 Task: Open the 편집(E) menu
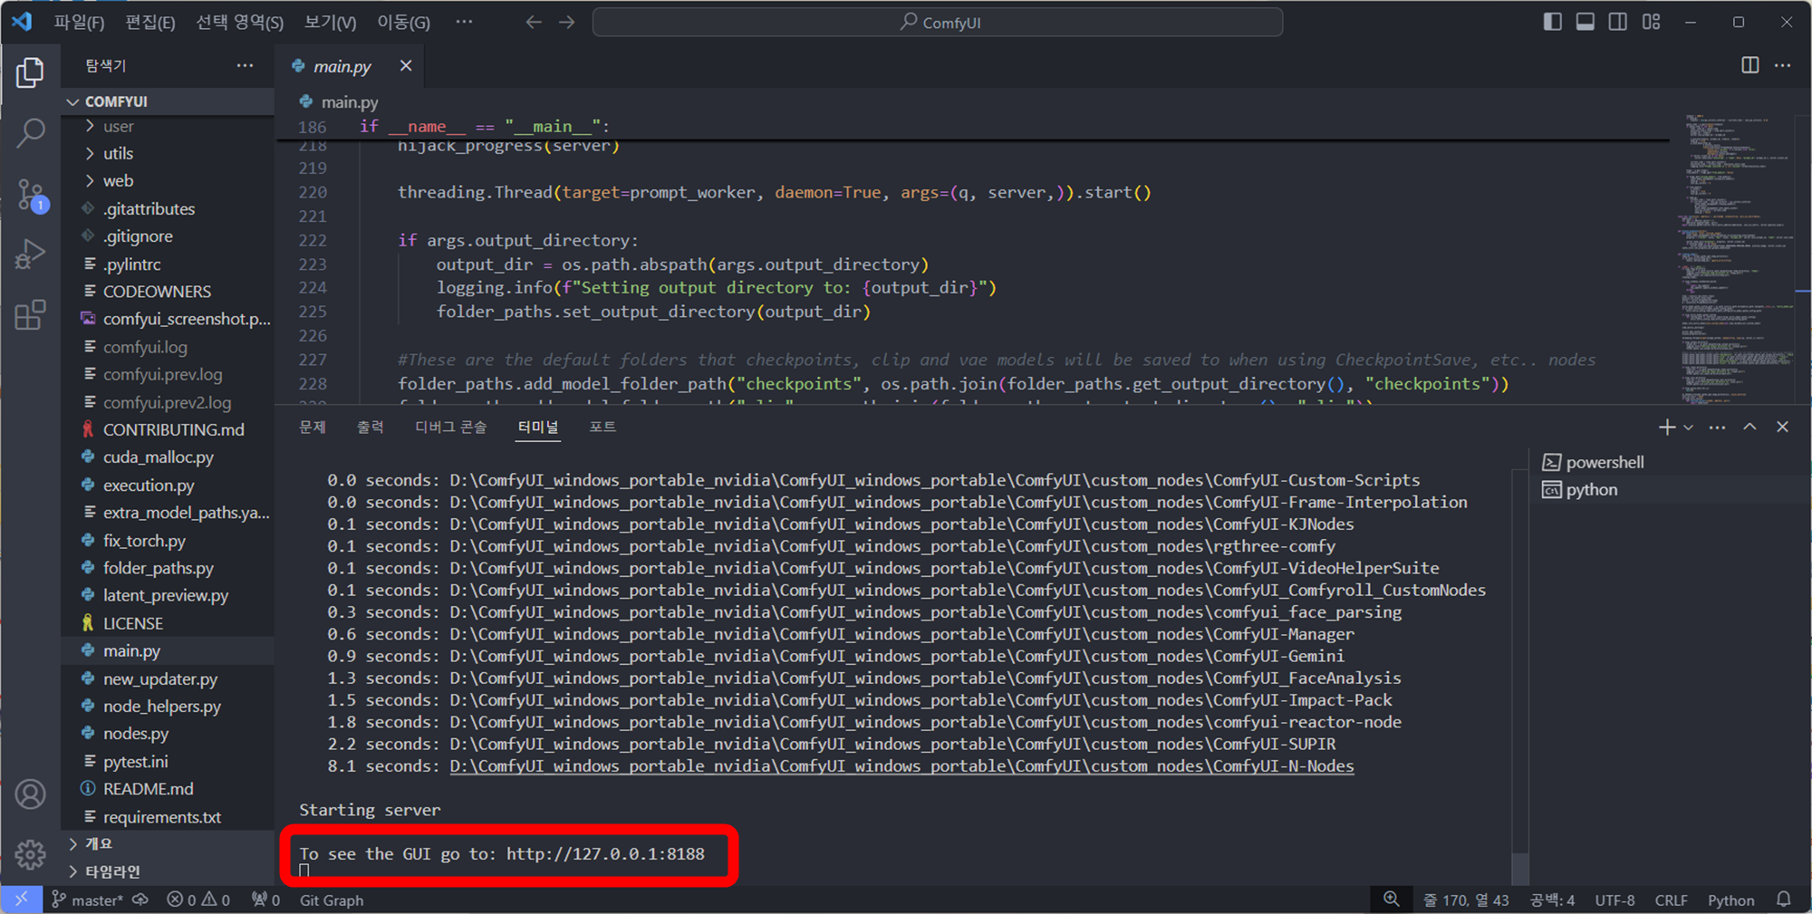[x=149, y=22]
